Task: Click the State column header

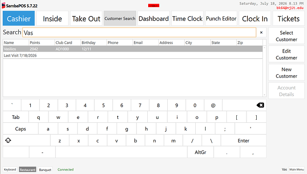Action: (x=223, y=42)
